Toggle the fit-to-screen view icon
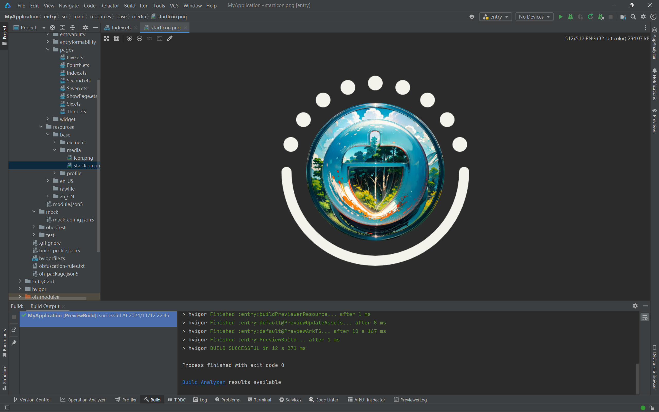This screenshot has height=412, width=659. click(159, 38)
